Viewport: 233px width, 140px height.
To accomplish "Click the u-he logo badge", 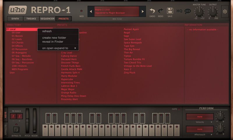I will [17, 10].
